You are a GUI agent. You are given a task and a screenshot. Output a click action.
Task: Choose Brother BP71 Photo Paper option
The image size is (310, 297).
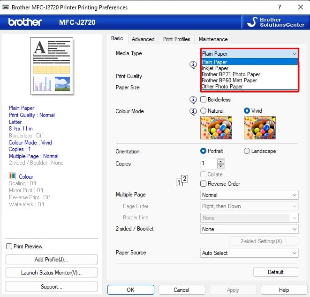point(250,74)
